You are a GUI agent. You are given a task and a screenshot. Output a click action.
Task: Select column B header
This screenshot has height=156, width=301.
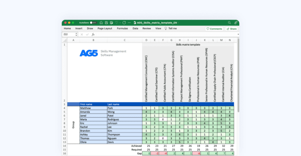click(x=93, y=40)
